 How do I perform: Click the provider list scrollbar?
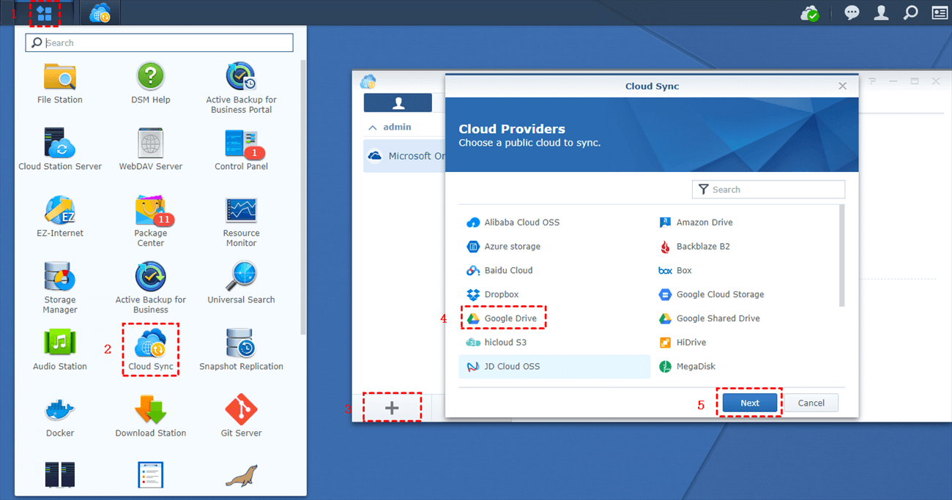841,255
